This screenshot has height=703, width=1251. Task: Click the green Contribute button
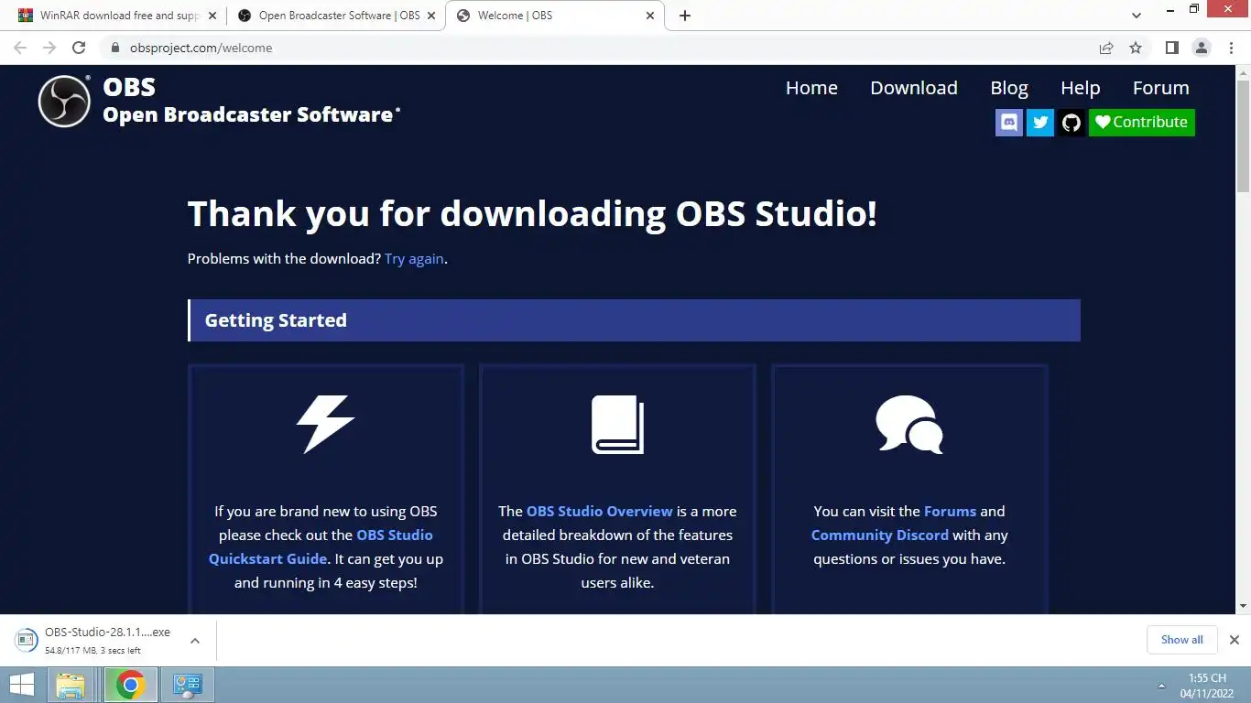1142,122
